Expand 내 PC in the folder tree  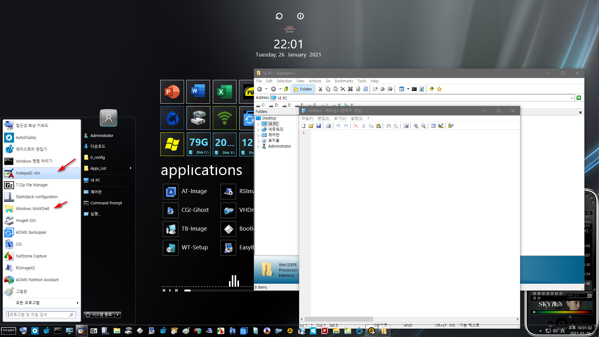[258, 124]
